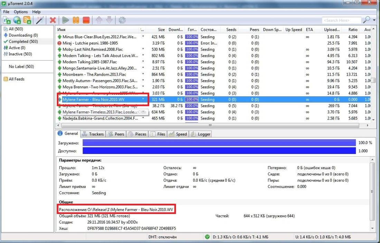
Task: Click the red Remove torrent X icon
Action: [53, 20]
